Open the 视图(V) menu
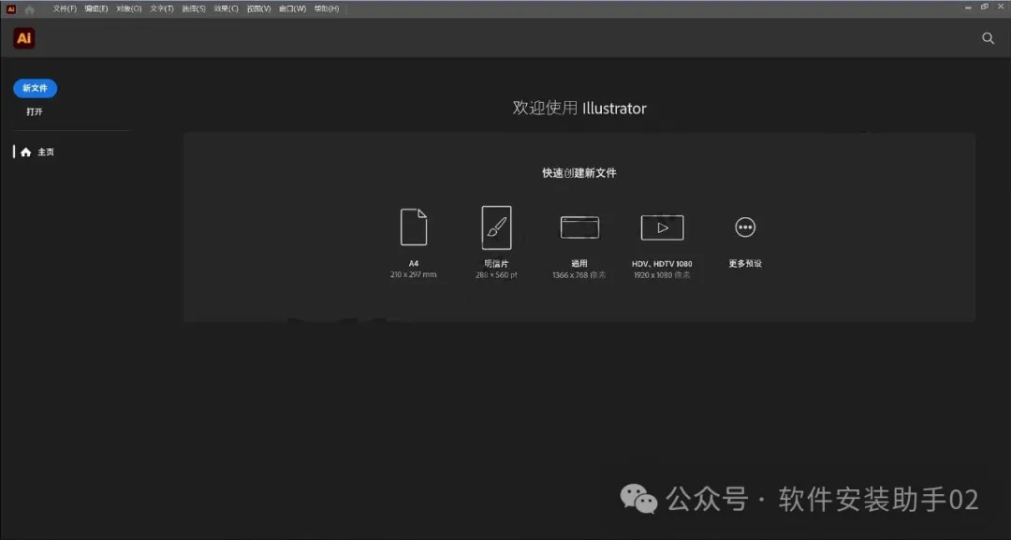The image size is (1011, 540). click(x=258, y=9)
